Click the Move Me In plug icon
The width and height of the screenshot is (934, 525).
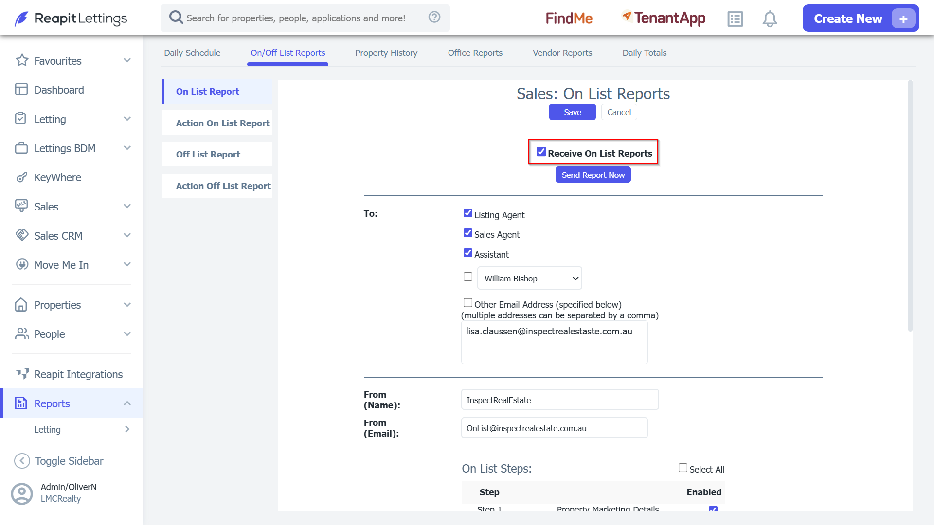click(x=22, y=264)
